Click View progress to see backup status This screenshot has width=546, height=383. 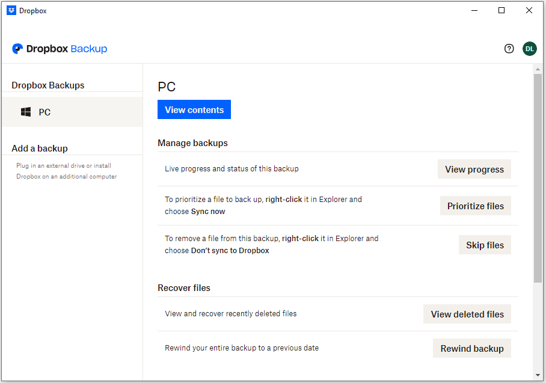[474, 169]
